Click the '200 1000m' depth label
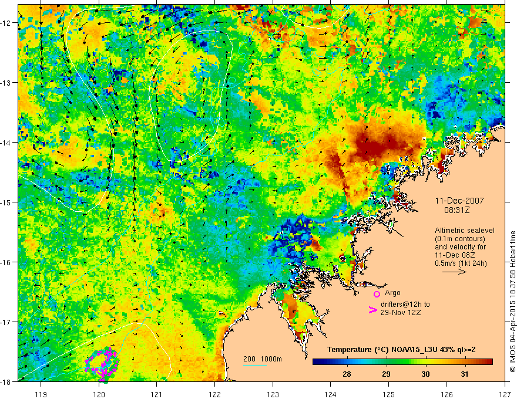The width and height of the screenshot is (517, 399). click(x=263, y=359)
